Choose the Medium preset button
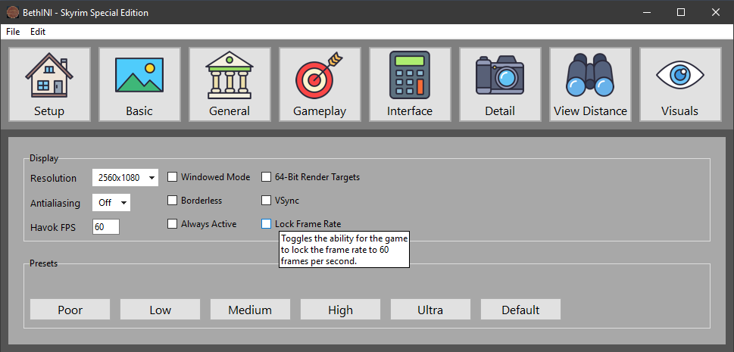Screen dimensions: 734x352 pyautogui.click(x=250, y=310)
